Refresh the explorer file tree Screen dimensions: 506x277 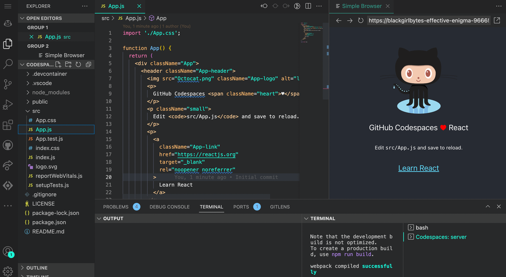tap(78, 65)
